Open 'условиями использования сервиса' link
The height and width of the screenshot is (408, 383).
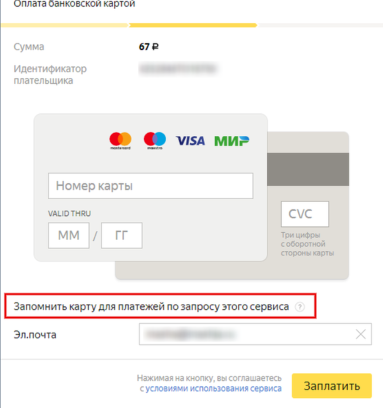213,389
